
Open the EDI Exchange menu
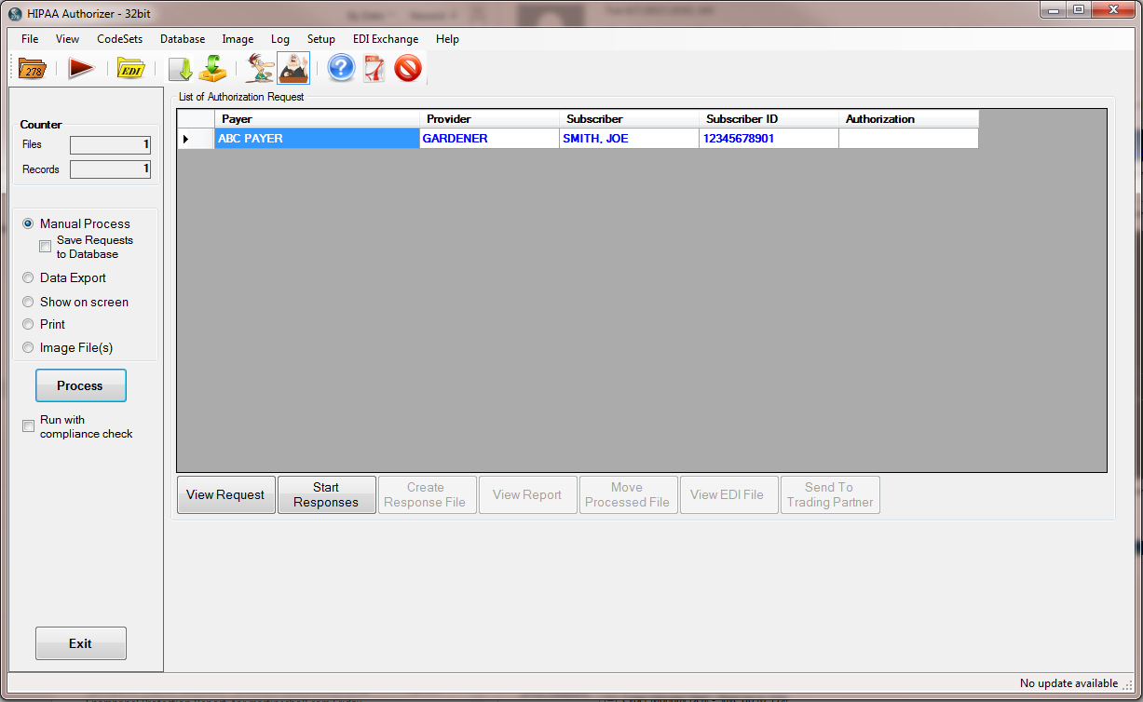385,39
